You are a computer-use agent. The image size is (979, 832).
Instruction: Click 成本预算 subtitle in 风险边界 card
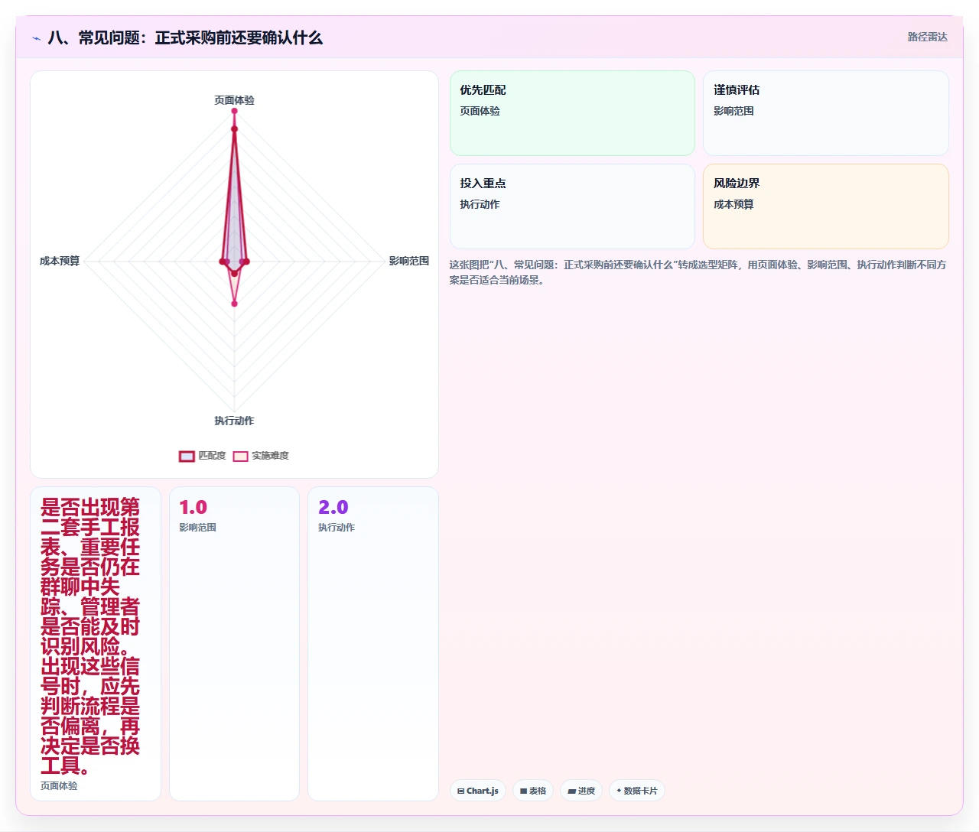(x=733, y=204)
